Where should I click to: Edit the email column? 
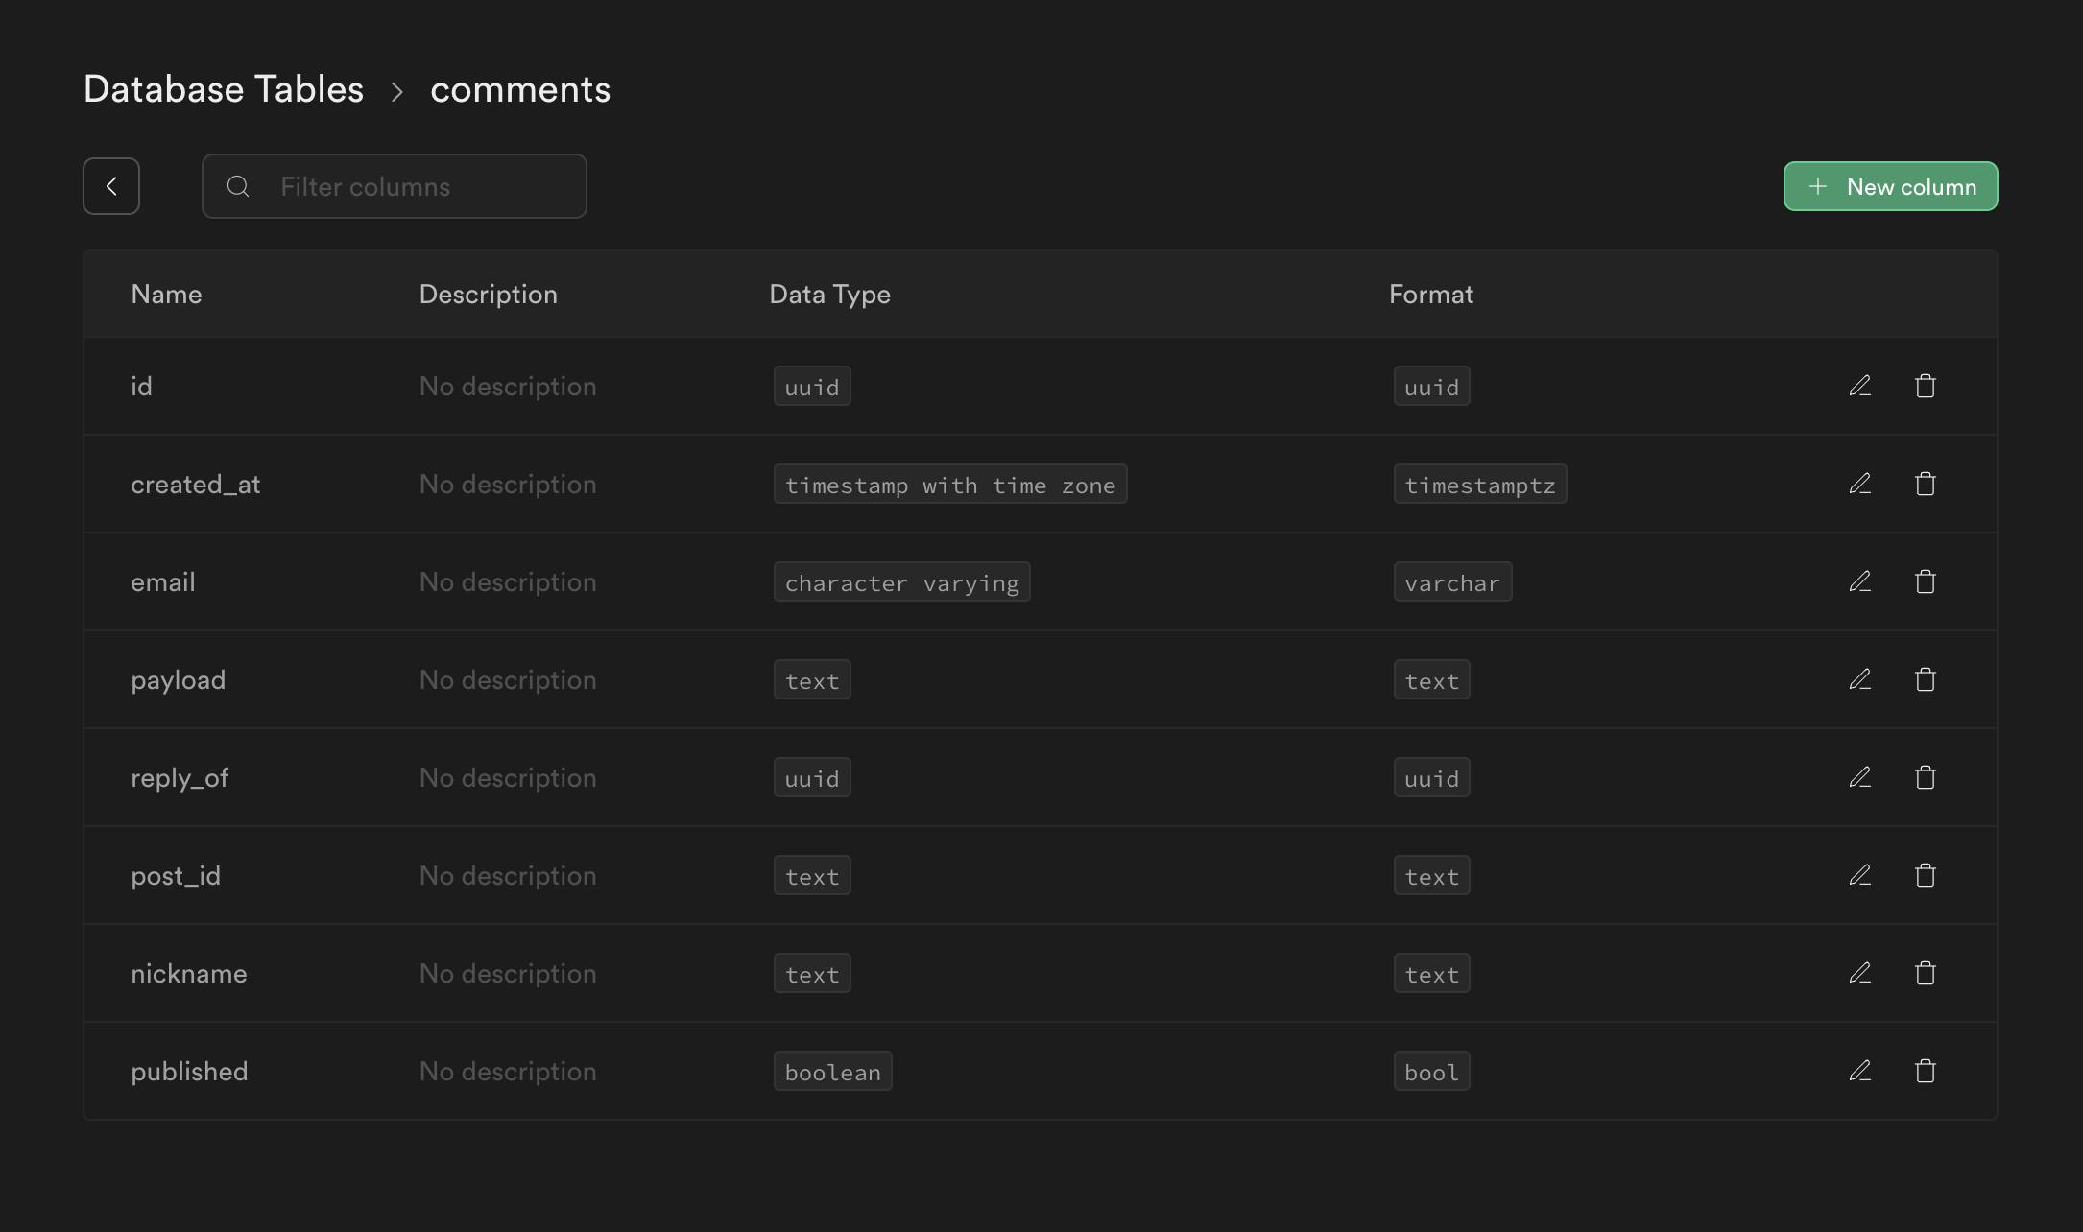[x=1860, y=581]
